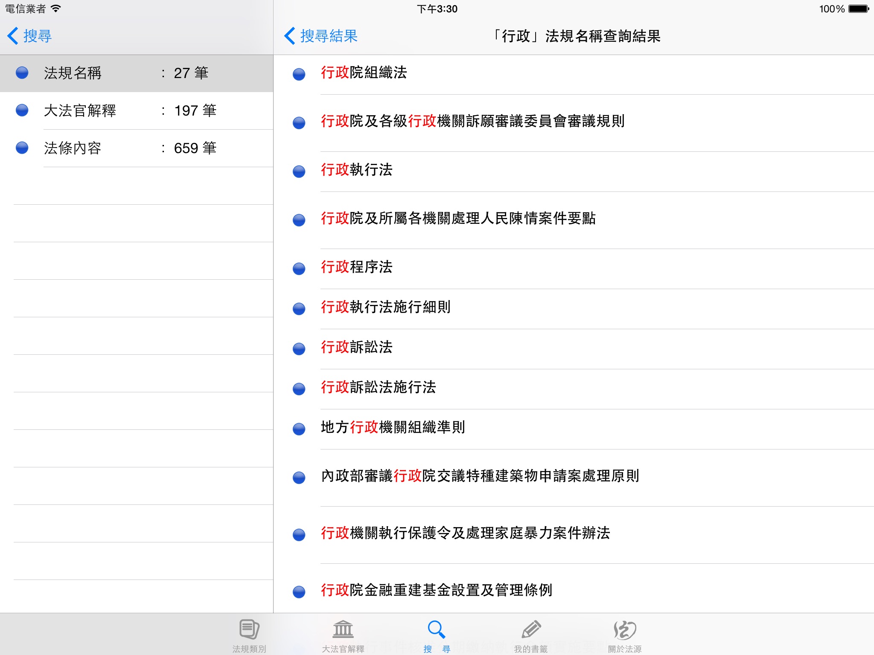Open 行政執行法施行細則 result
This screenshot has height=655, width=874.
tap(574, 309)
